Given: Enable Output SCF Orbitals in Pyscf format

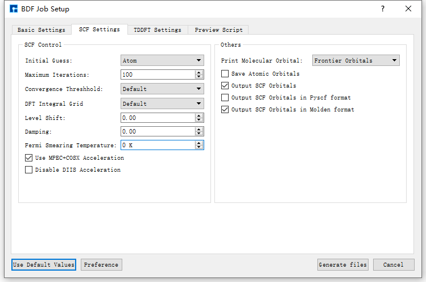Looking at the screenshot, I should tap(225, 98).
